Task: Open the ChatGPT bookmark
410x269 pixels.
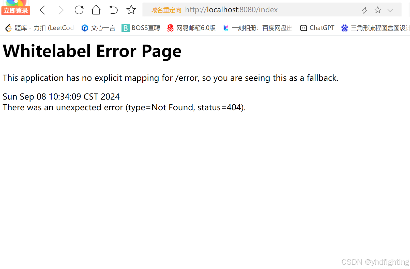Action: click(x=317, y=28)
